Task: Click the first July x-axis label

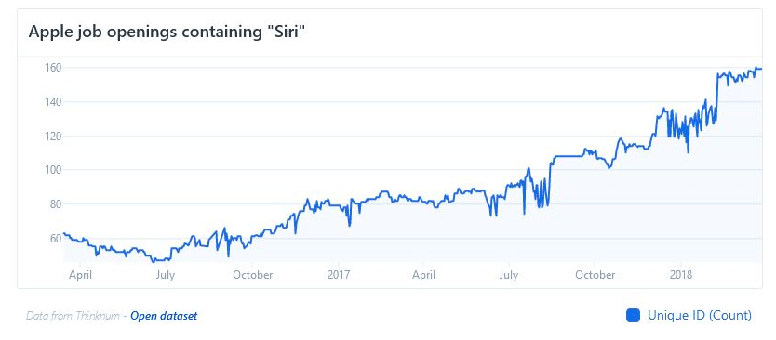Action: click(x=166, y=275)
